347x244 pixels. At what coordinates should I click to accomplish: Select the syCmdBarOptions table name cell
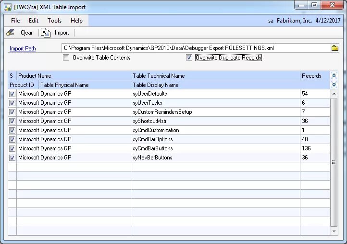pos(215,139)
